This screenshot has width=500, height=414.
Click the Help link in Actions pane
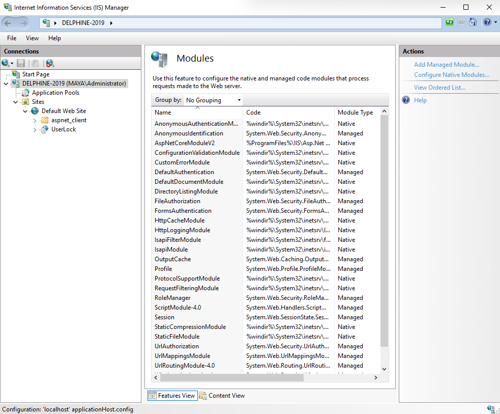coord(420,100)
